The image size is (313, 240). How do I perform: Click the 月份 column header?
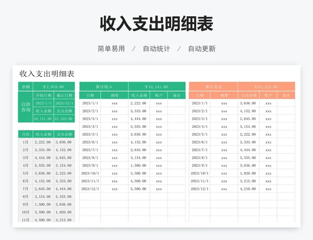[26, 134]
